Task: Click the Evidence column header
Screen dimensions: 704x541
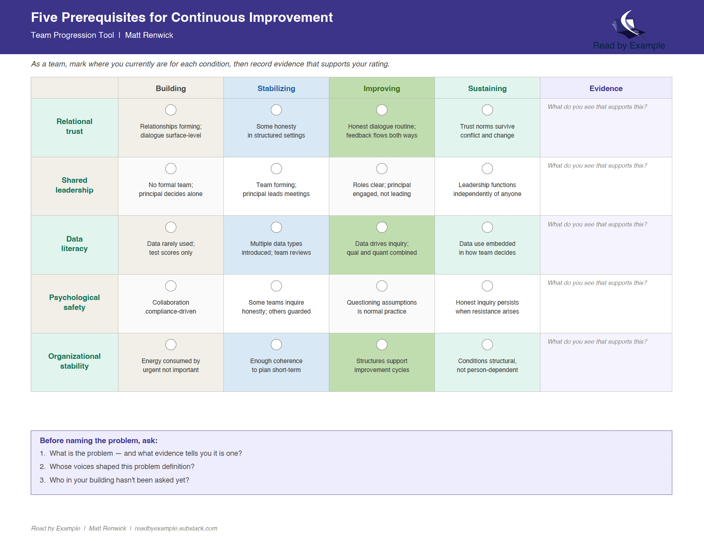Action: [606, 88]
